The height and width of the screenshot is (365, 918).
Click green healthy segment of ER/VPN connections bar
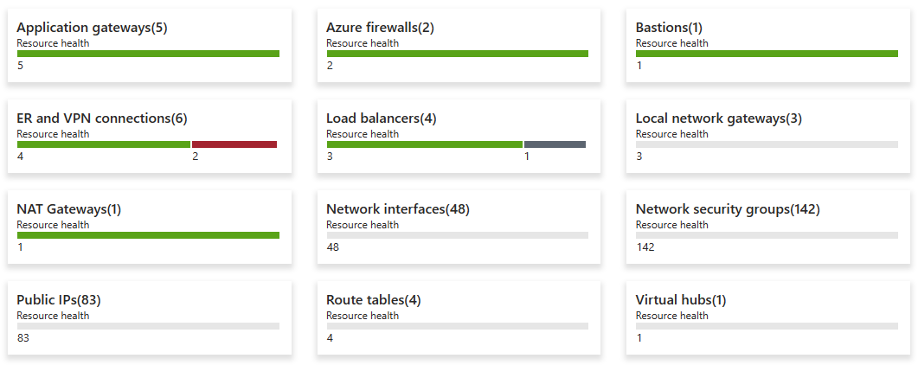pyautogui.click(x=104, y=144)
